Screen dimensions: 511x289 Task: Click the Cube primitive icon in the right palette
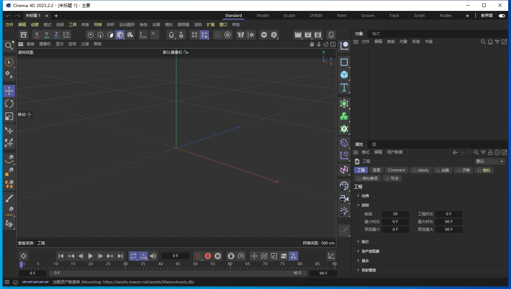coord(344,74)
